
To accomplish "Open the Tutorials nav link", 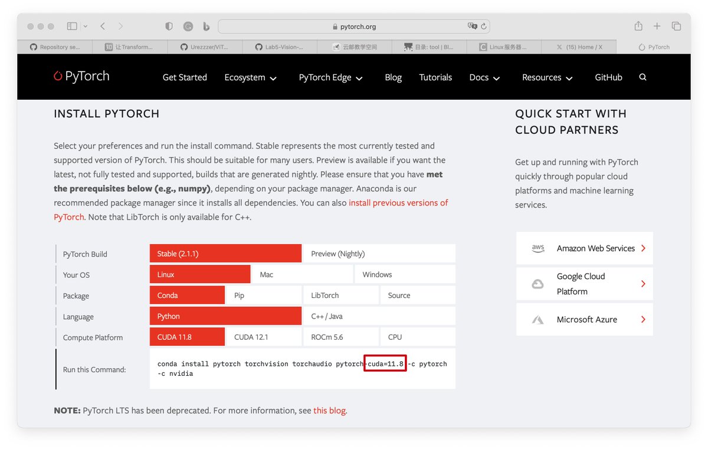I will tap(435, 77).
